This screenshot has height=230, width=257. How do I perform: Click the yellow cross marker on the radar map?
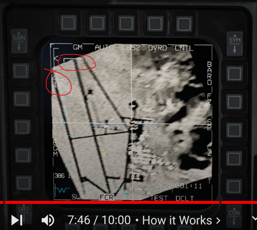tap(104, 154)
